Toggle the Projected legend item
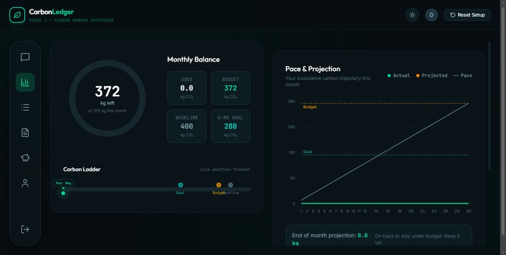Viewport: 506px width, 255px height. click(x=432, y=75)
